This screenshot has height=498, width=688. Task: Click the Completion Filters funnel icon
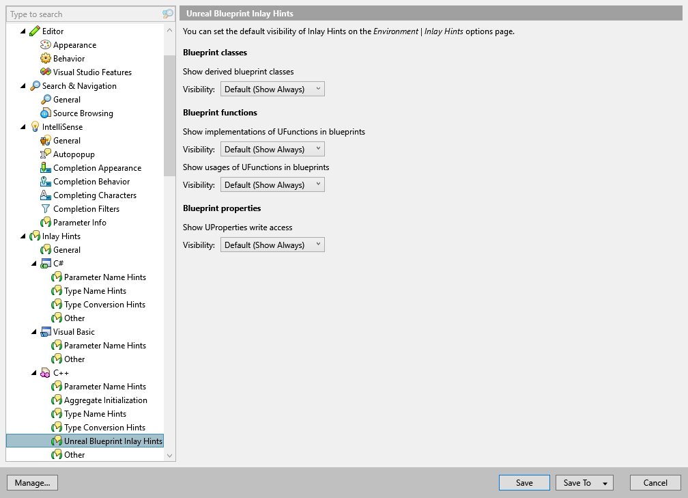45,208
